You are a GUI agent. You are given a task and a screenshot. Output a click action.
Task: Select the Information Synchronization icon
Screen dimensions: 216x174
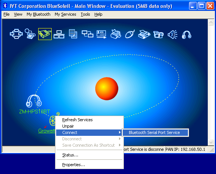click(x=88, y=34)
